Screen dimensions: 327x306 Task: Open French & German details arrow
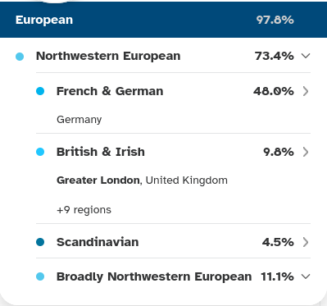point(306,91)
